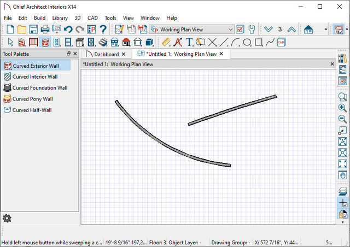Click the Print icon

[x=45, y=30]
